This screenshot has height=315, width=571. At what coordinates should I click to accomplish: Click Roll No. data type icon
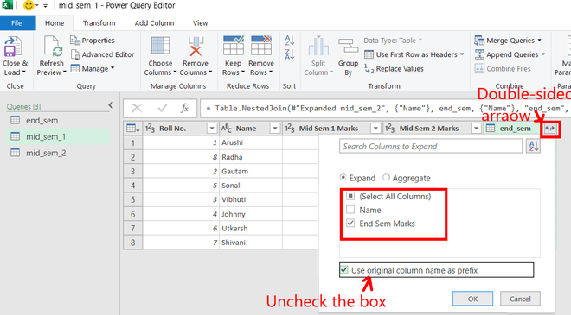150,129
